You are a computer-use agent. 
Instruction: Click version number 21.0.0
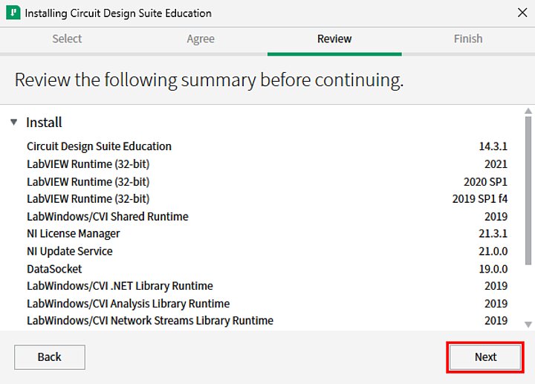(x=493, y=251)
